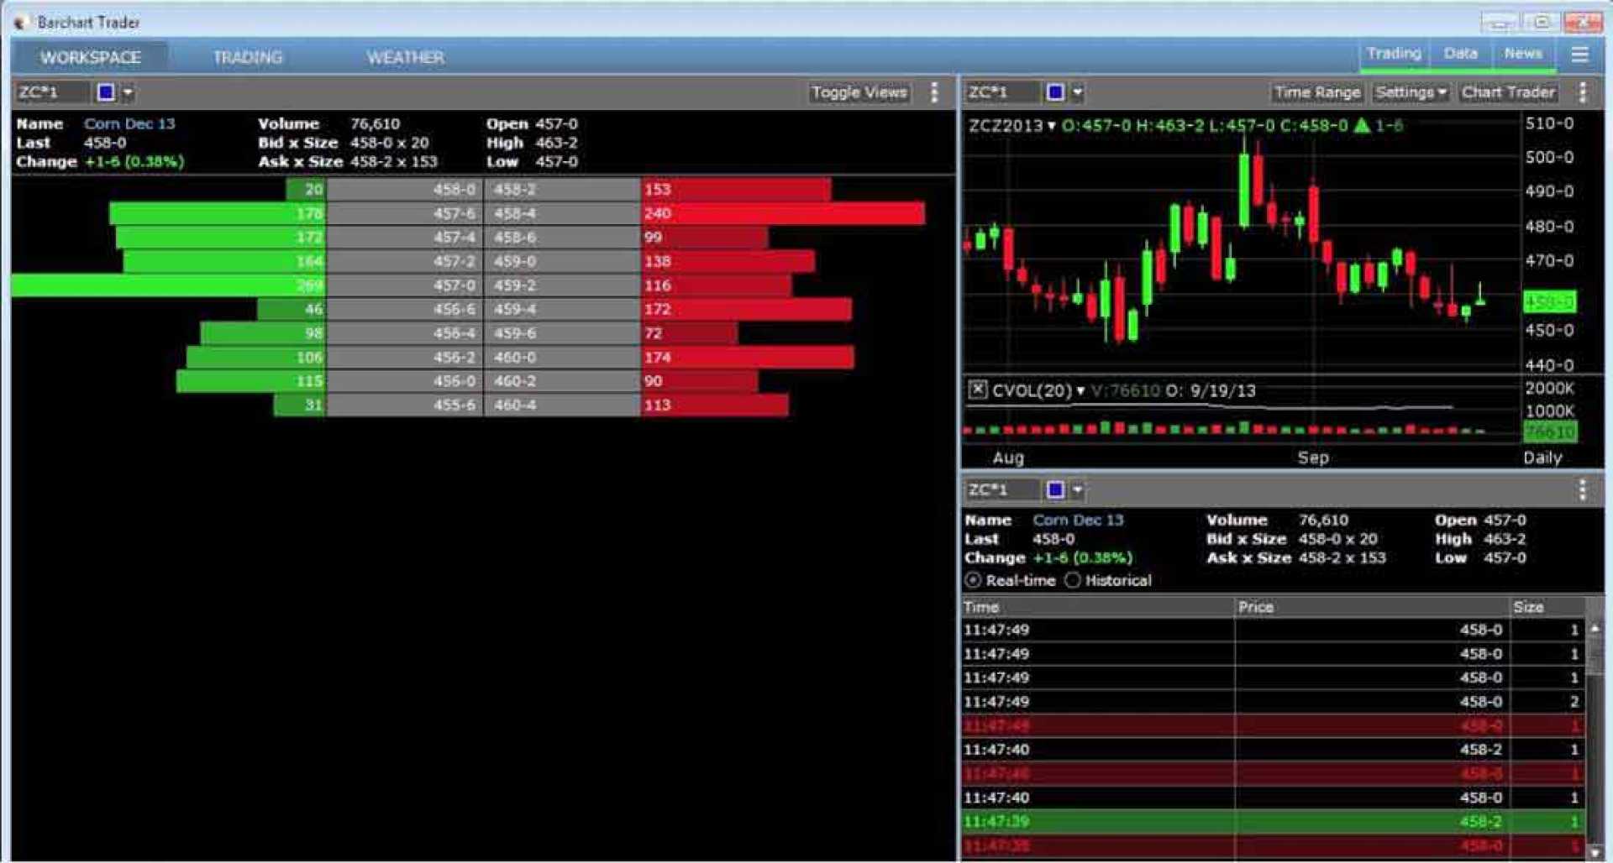
Task: Open the chart panel's three-dot options menu
Action: (1583, 92)
